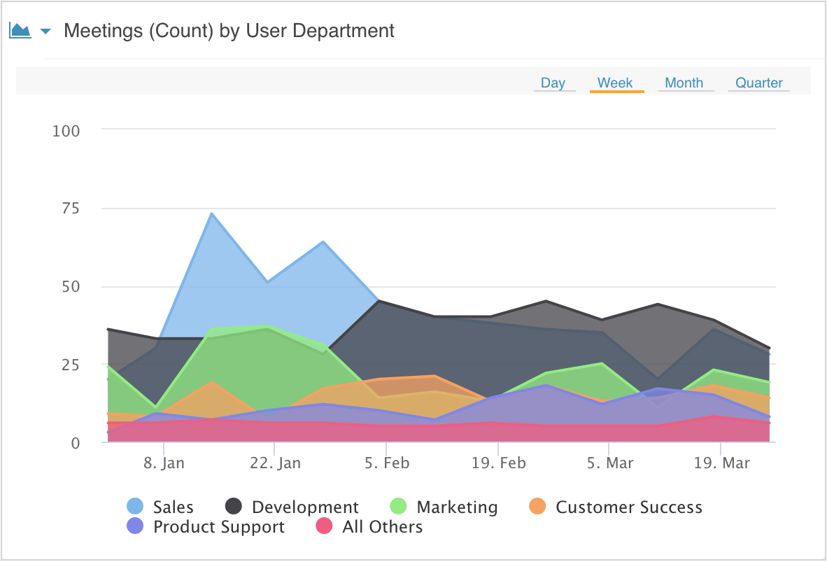This screenshot has width=827, height=562.
Task: Click the 75 y-axis label
Action: coord(71,209)
